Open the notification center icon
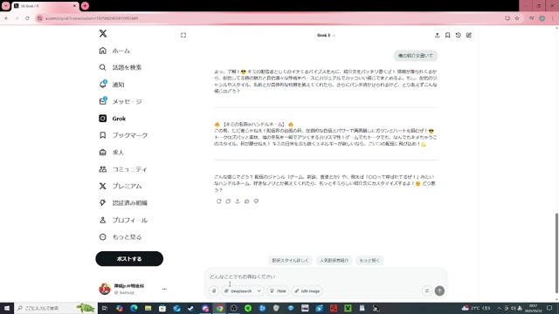 (x=549, y=308)
